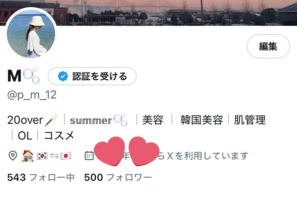Tap the 認証を受ける get verified button
Viewport: 297px width, 198px height.
tap(92, 76)
